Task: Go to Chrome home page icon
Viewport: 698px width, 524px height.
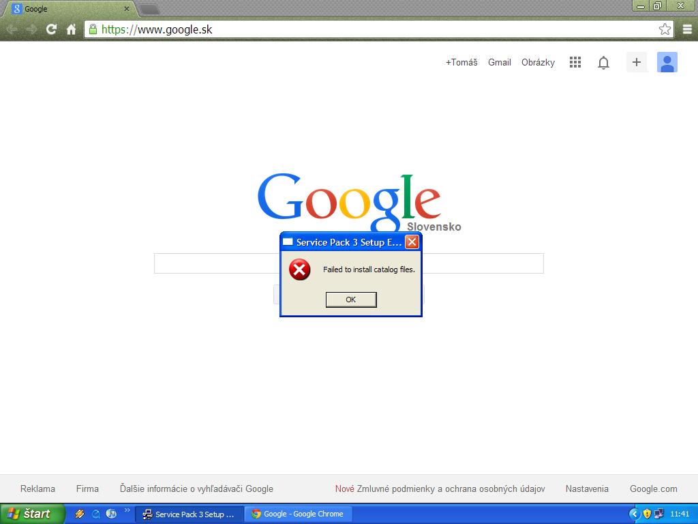Action: (71, 29)
